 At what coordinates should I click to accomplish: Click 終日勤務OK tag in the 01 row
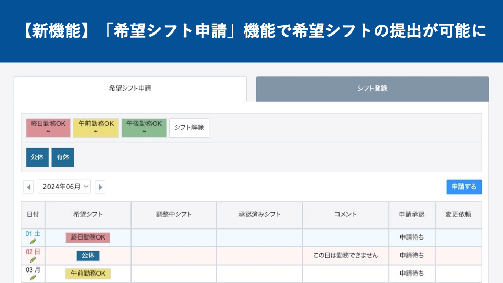click(88, 237)
